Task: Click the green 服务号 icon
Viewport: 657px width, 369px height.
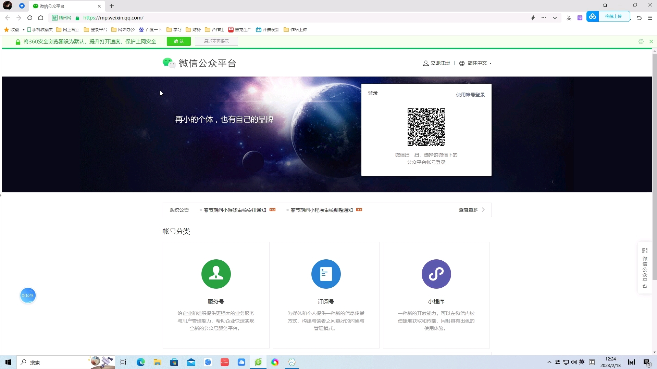Action: pyautogui.click(x=216, y=274)
